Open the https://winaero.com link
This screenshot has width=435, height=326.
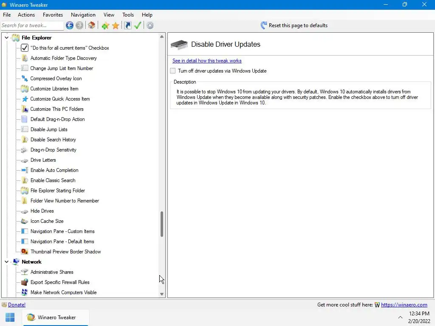click(404, 305)
